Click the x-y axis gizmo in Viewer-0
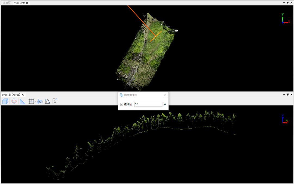 tap(285, 18)
